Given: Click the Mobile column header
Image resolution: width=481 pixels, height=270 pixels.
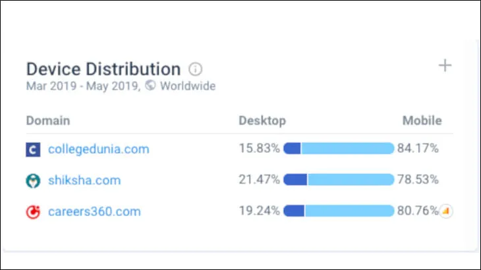Looking at the screenshot, I should 422,121.
